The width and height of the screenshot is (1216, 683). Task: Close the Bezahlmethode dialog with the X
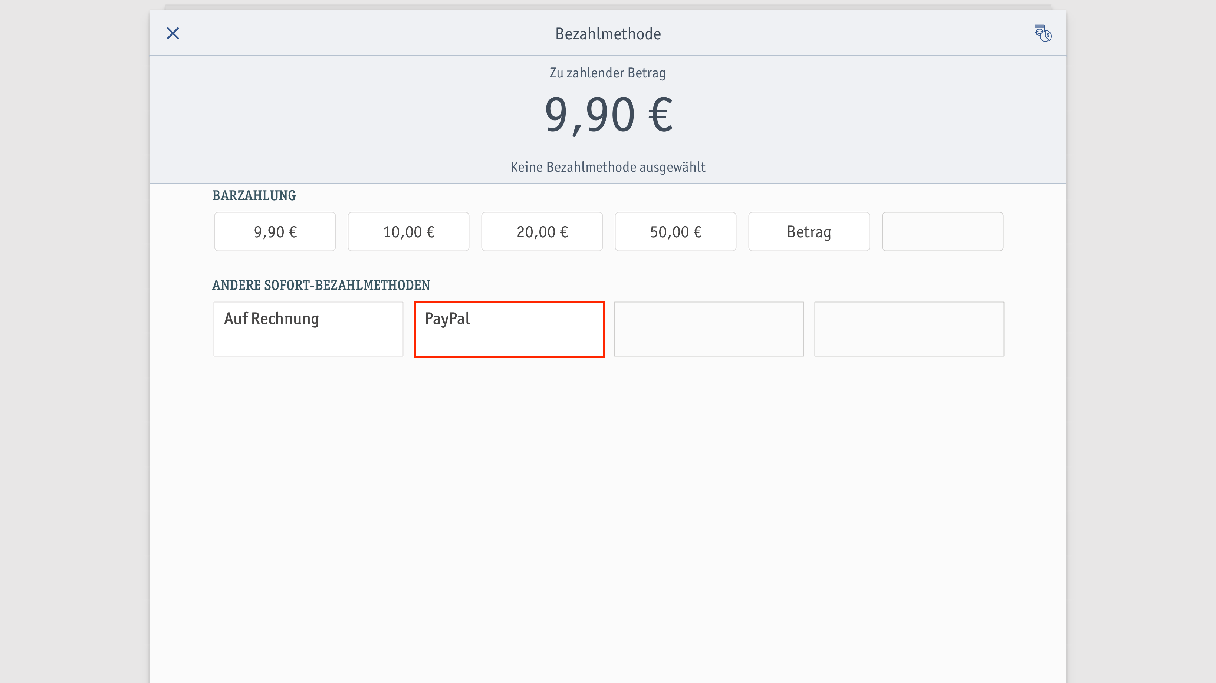(x=173, y=33)
